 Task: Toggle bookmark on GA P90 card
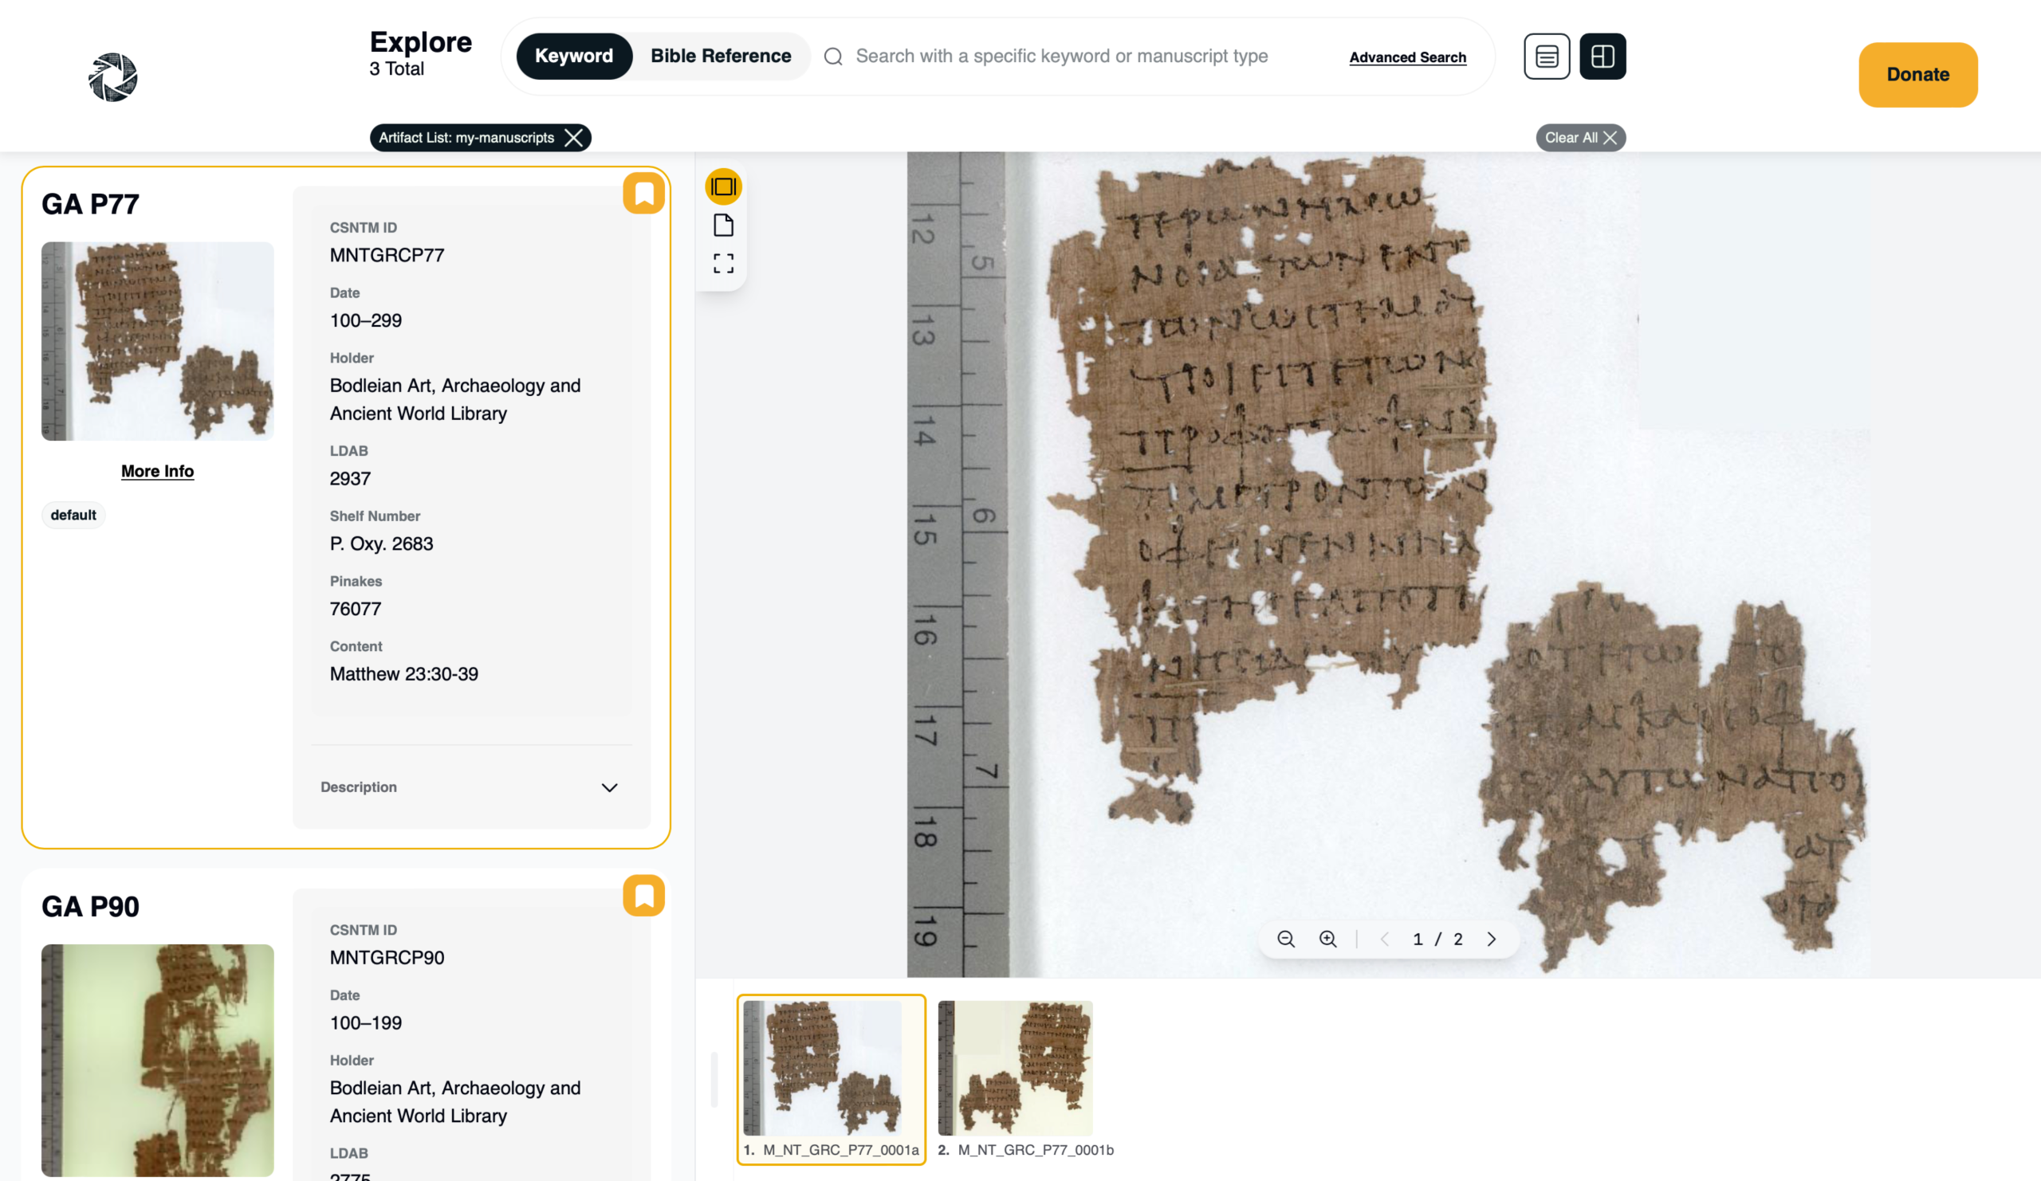point(644,895)
